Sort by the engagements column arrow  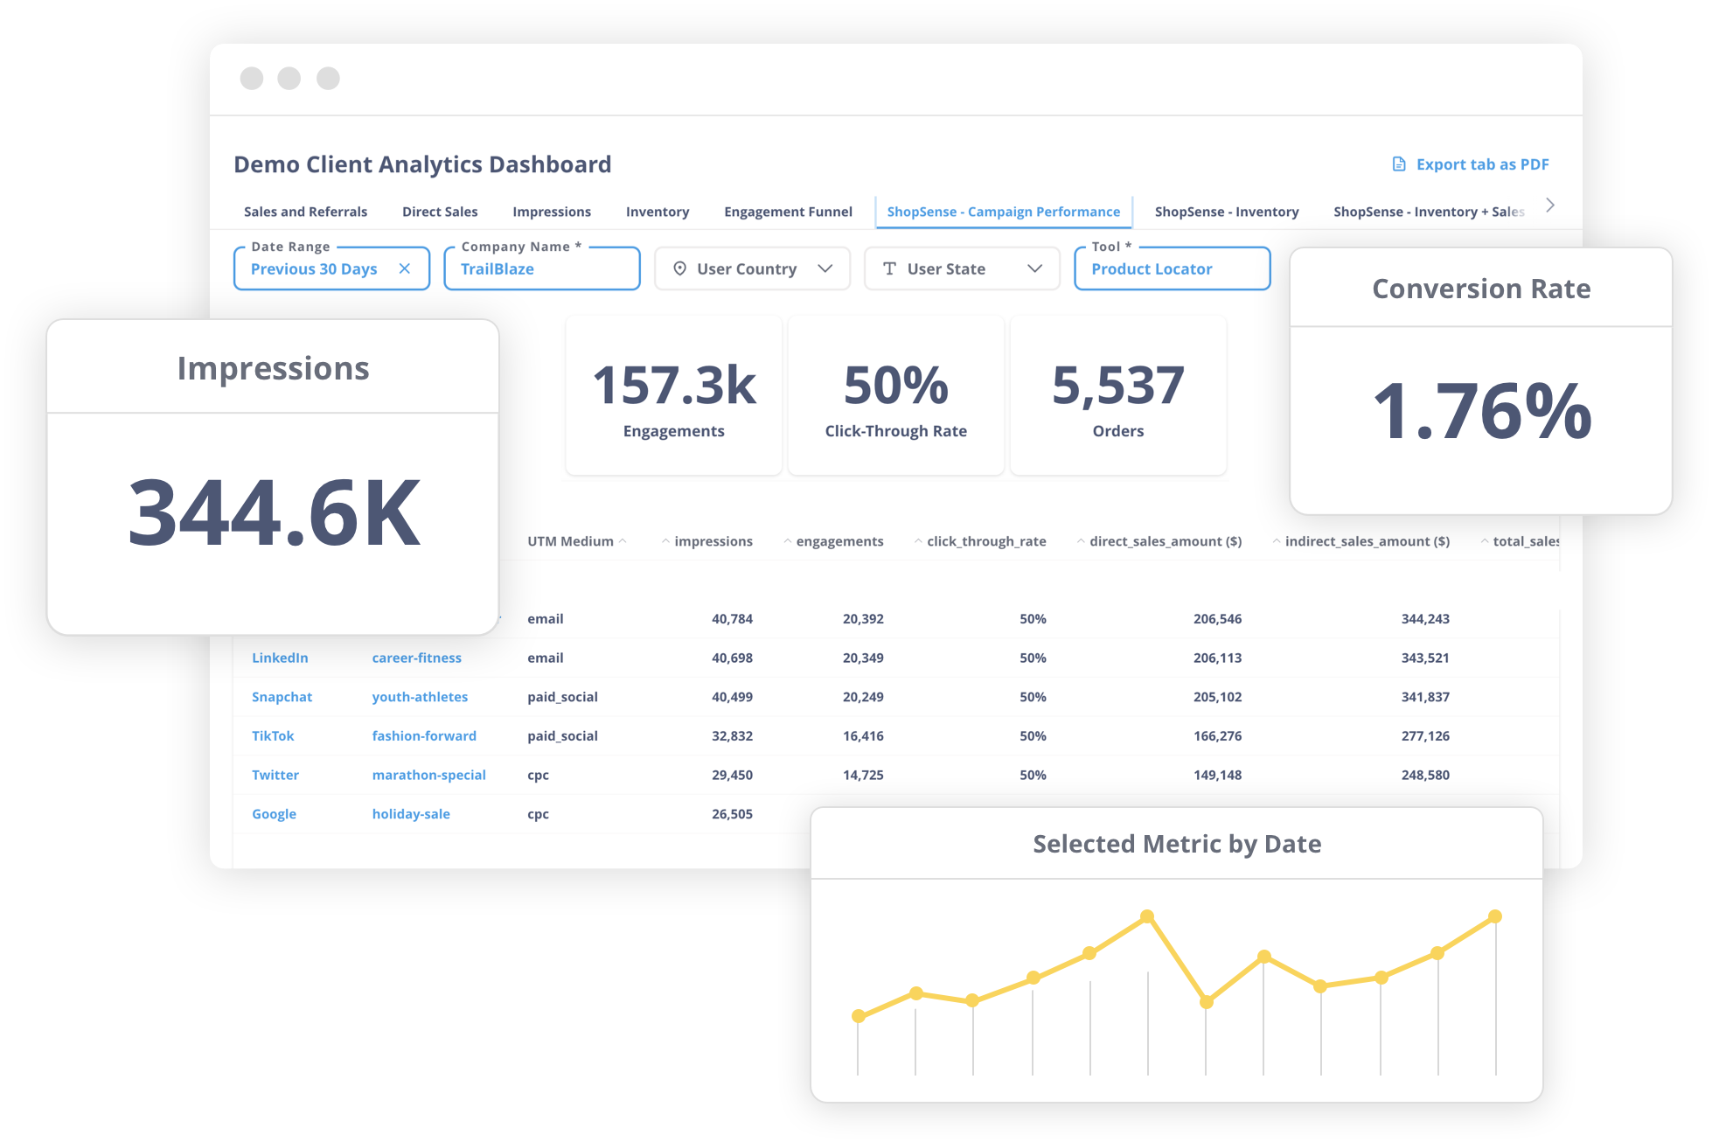click(x=788, y=541)
